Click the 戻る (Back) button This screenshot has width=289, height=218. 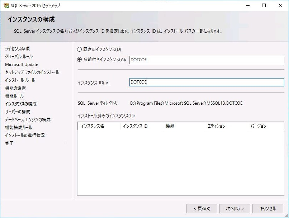(x=202, y=208)
